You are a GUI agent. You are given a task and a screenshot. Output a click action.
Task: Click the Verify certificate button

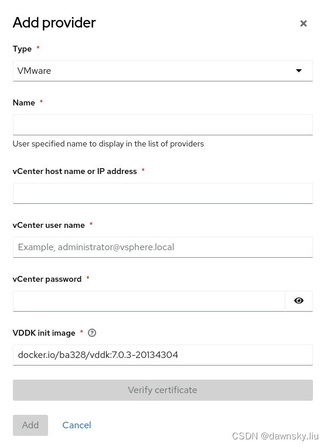click(163, 390)
